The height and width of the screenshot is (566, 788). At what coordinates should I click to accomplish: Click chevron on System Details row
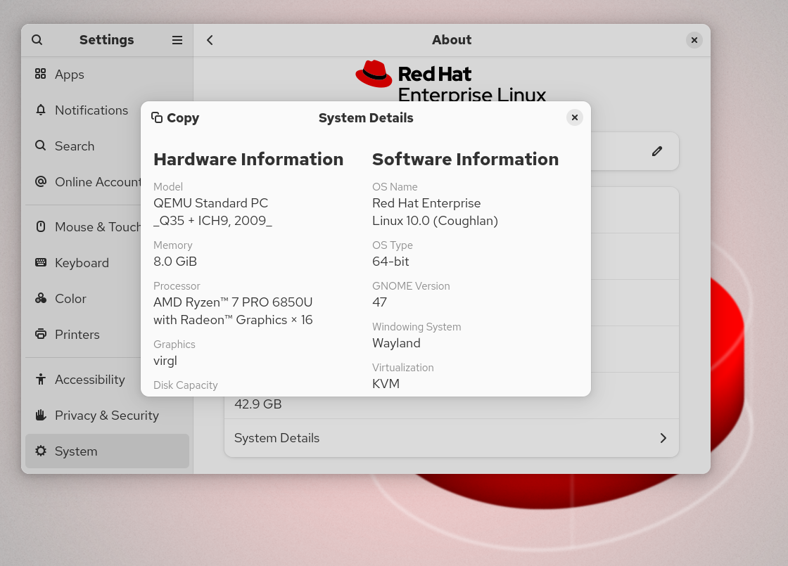pyautogui.click(x=663, y=438)
